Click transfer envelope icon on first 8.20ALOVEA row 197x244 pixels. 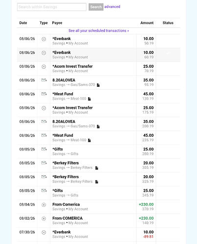coord(44,80)
